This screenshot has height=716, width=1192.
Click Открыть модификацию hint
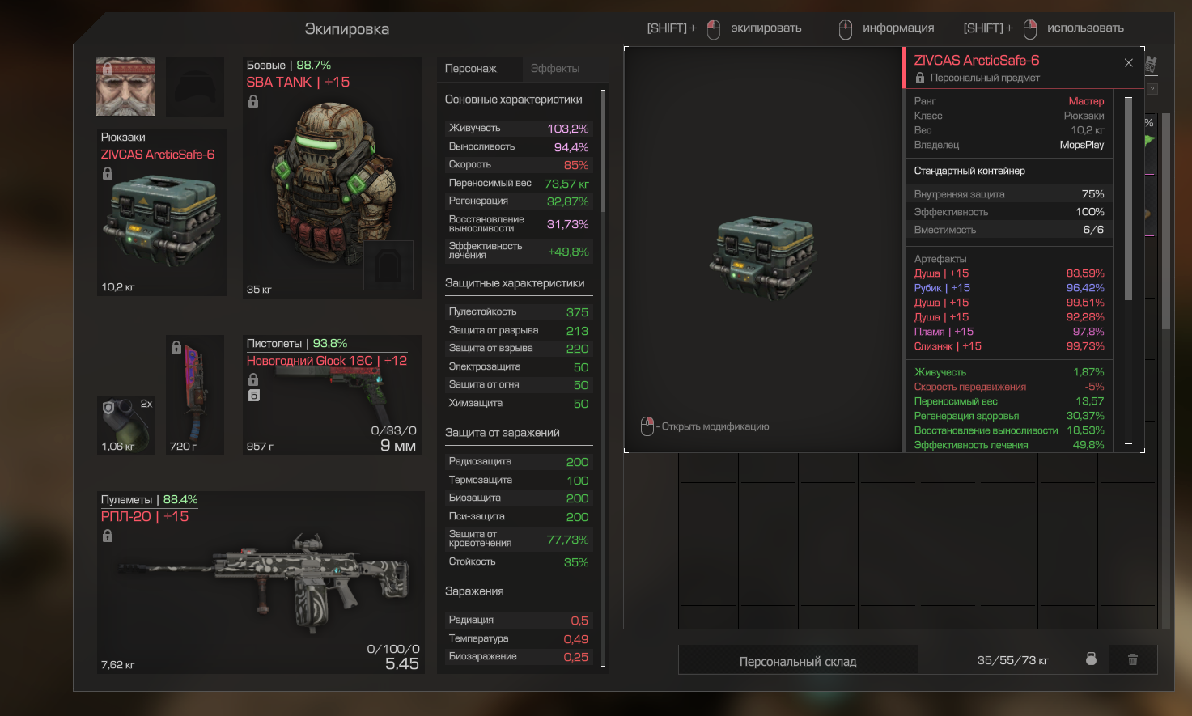[x=705, y=426]
